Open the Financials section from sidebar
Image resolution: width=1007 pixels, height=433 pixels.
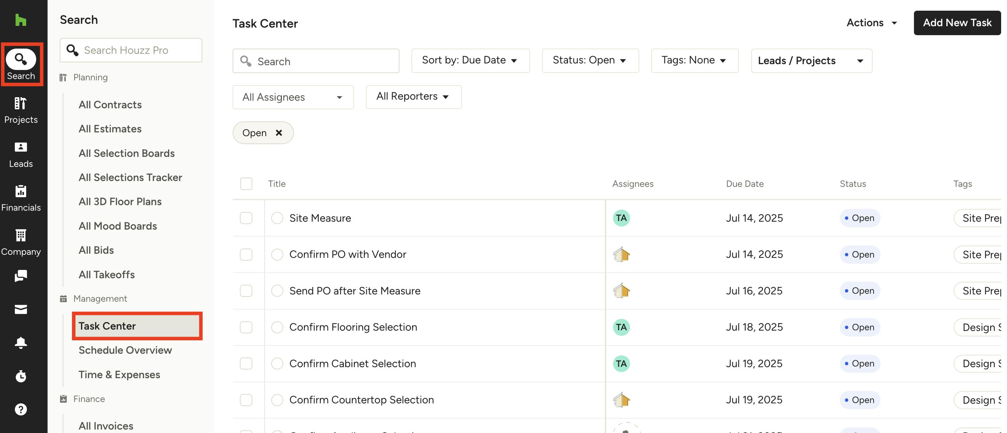21,198
